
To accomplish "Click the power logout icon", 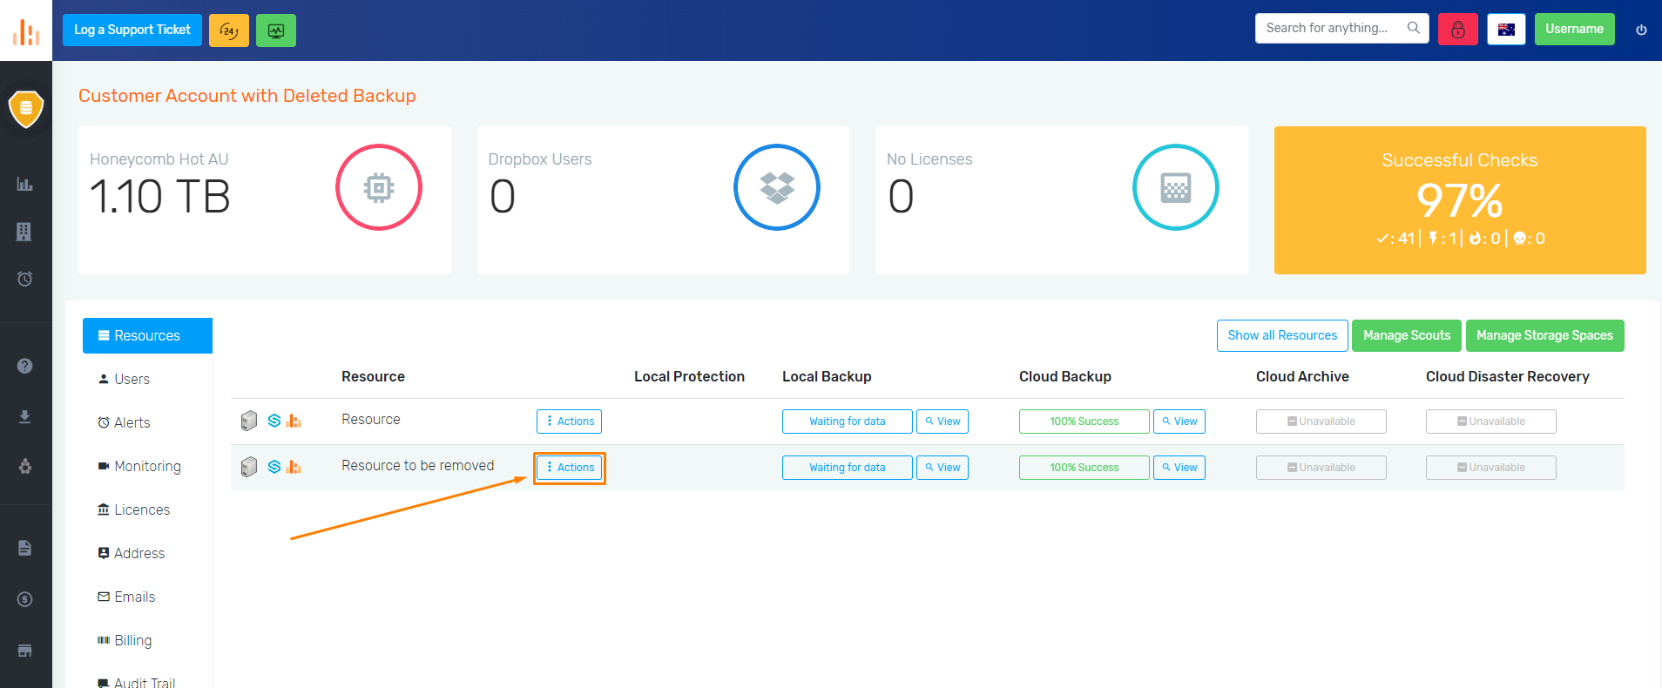I will point(1641,30).
